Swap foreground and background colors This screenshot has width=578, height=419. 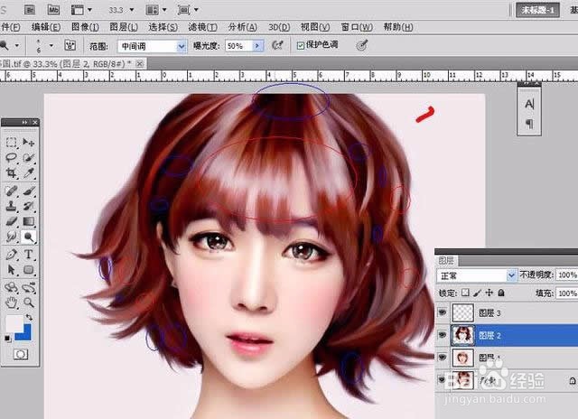(29, 317)
